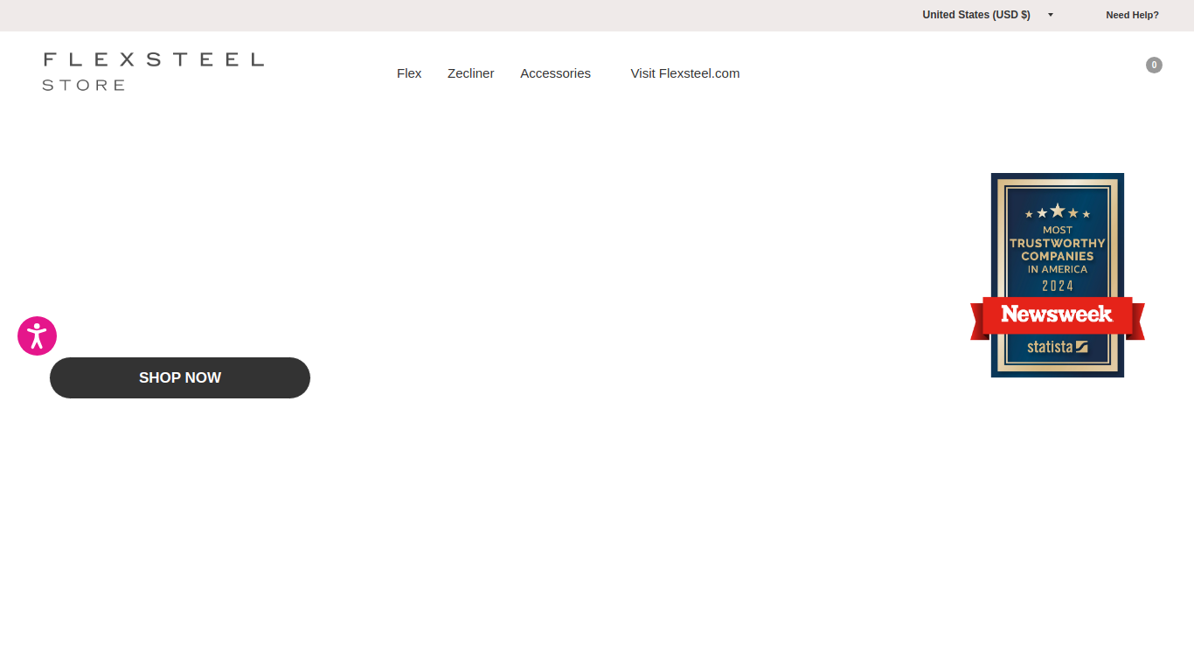Click the SHOP NOW button

180,377
